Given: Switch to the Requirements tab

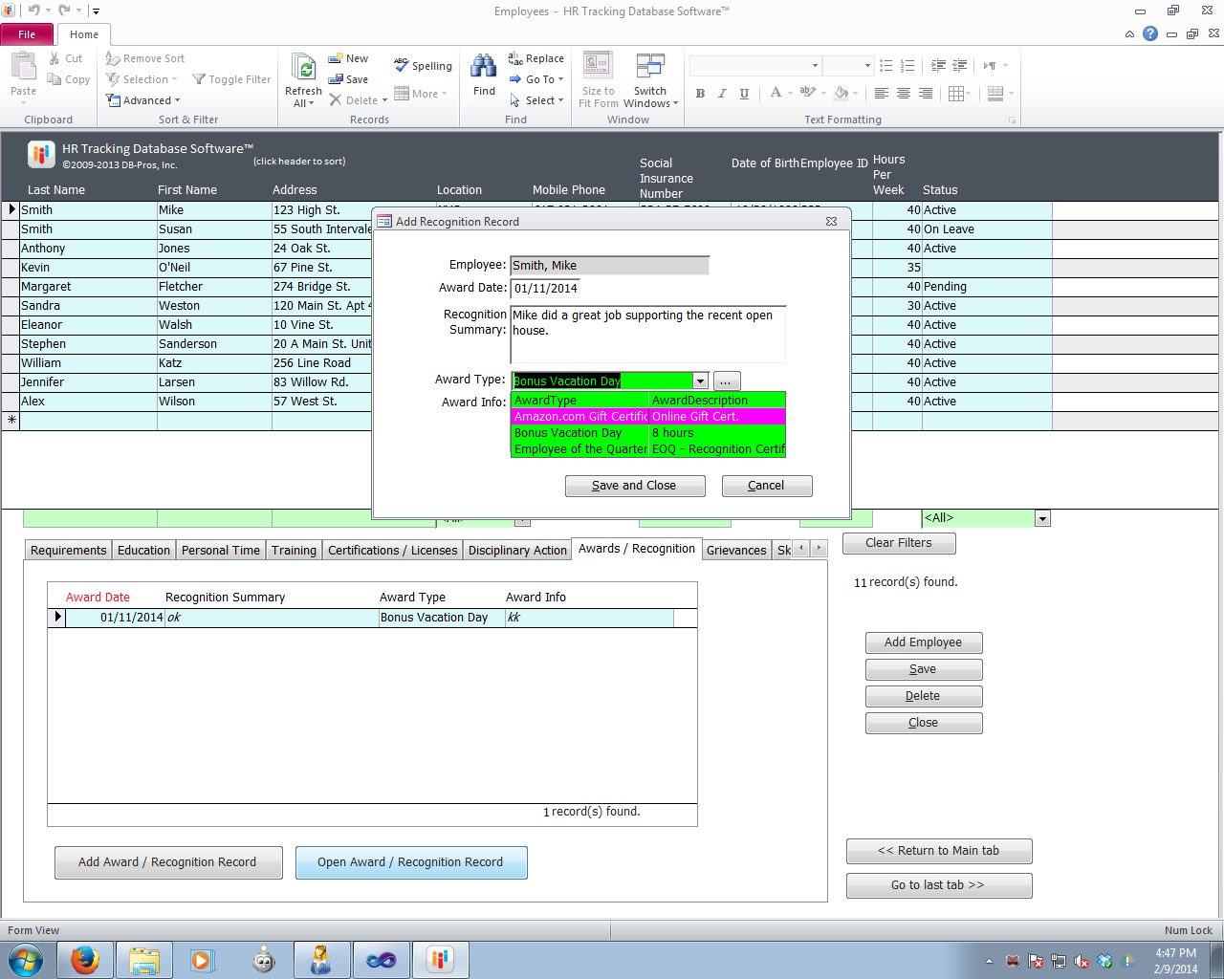Looking at the screenshot, I should [68, 550].
